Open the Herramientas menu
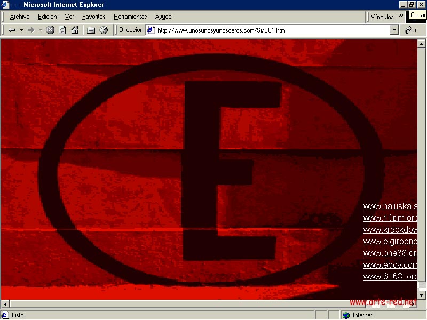 [130, 17]
